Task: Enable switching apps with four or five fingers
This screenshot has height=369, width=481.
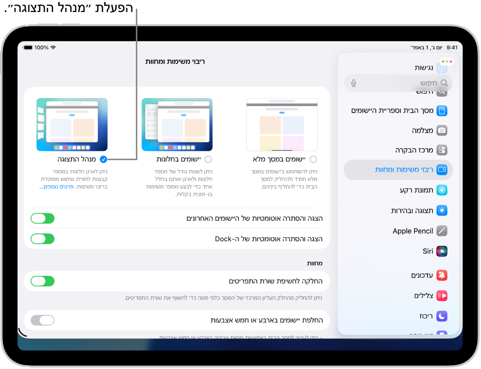Action: click(43, 320)
